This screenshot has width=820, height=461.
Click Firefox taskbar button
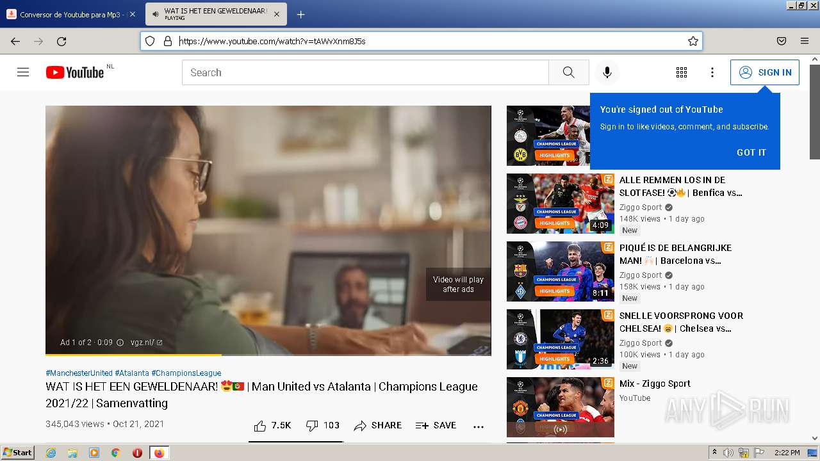[x=159, y=453]
